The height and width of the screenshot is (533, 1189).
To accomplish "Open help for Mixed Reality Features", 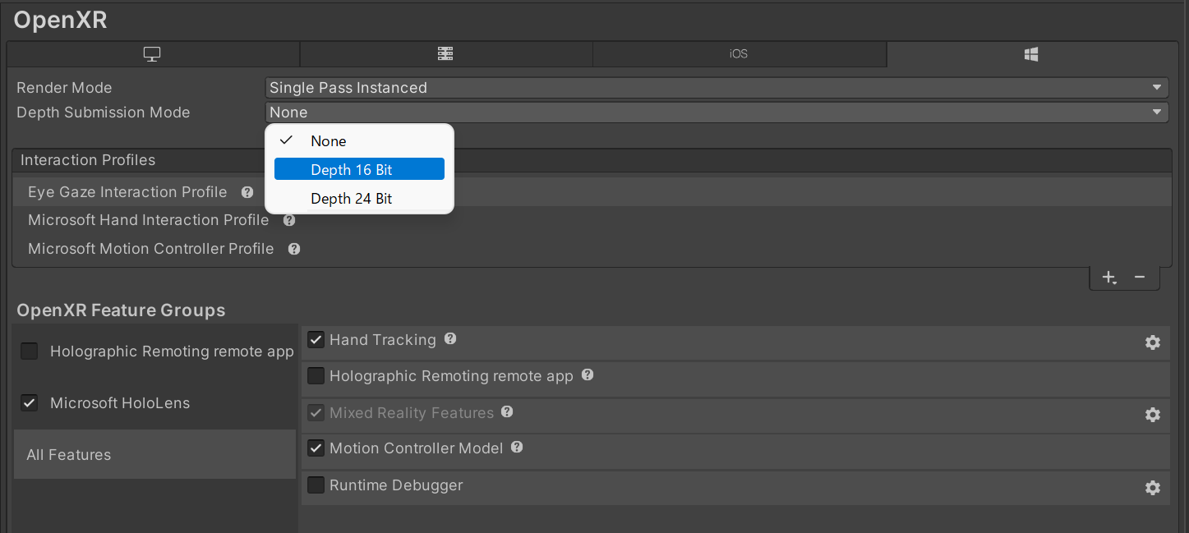I will (507, 411).
